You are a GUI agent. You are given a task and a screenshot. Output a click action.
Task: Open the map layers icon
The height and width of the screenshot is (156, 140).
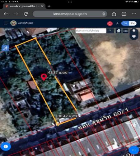134,31
